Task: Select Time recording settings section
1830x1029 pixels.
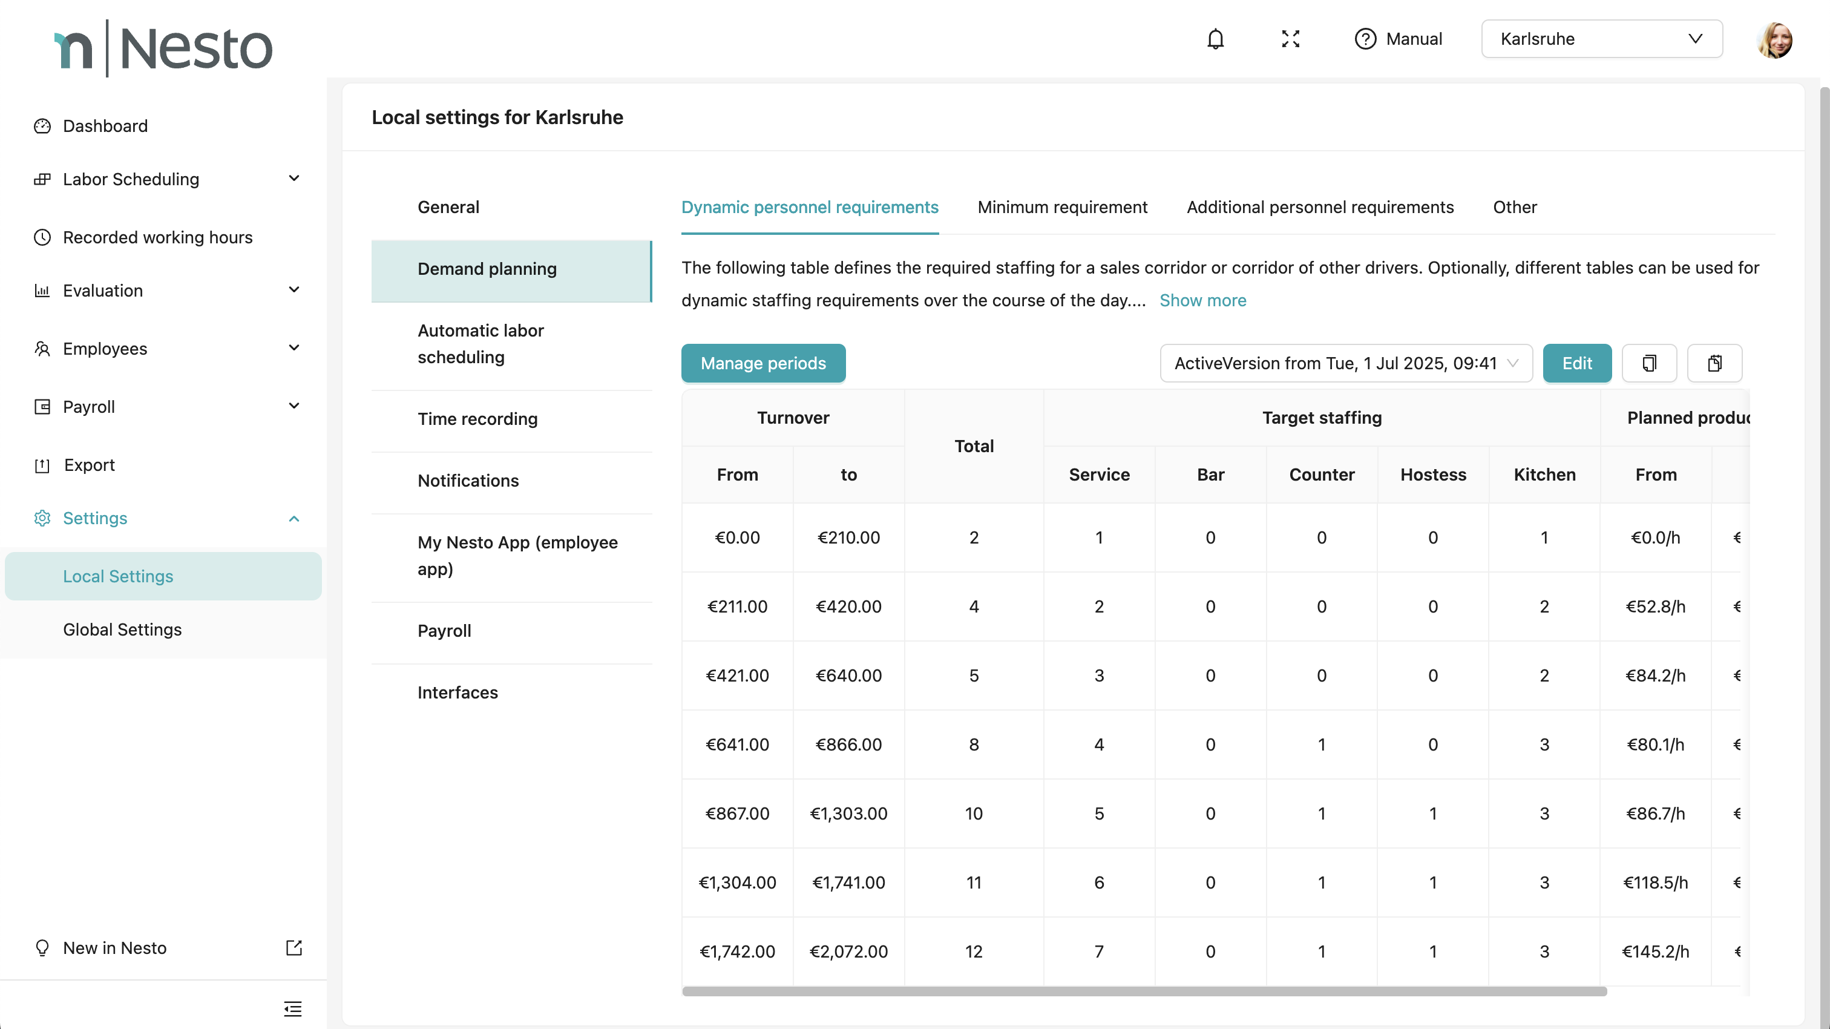Action: [x=477, y=419]
